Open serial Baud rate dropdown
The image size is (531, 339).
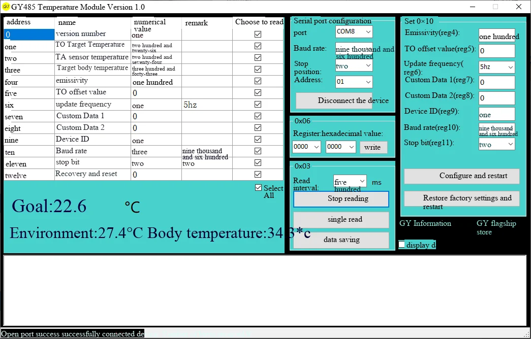tap(354, 49)
